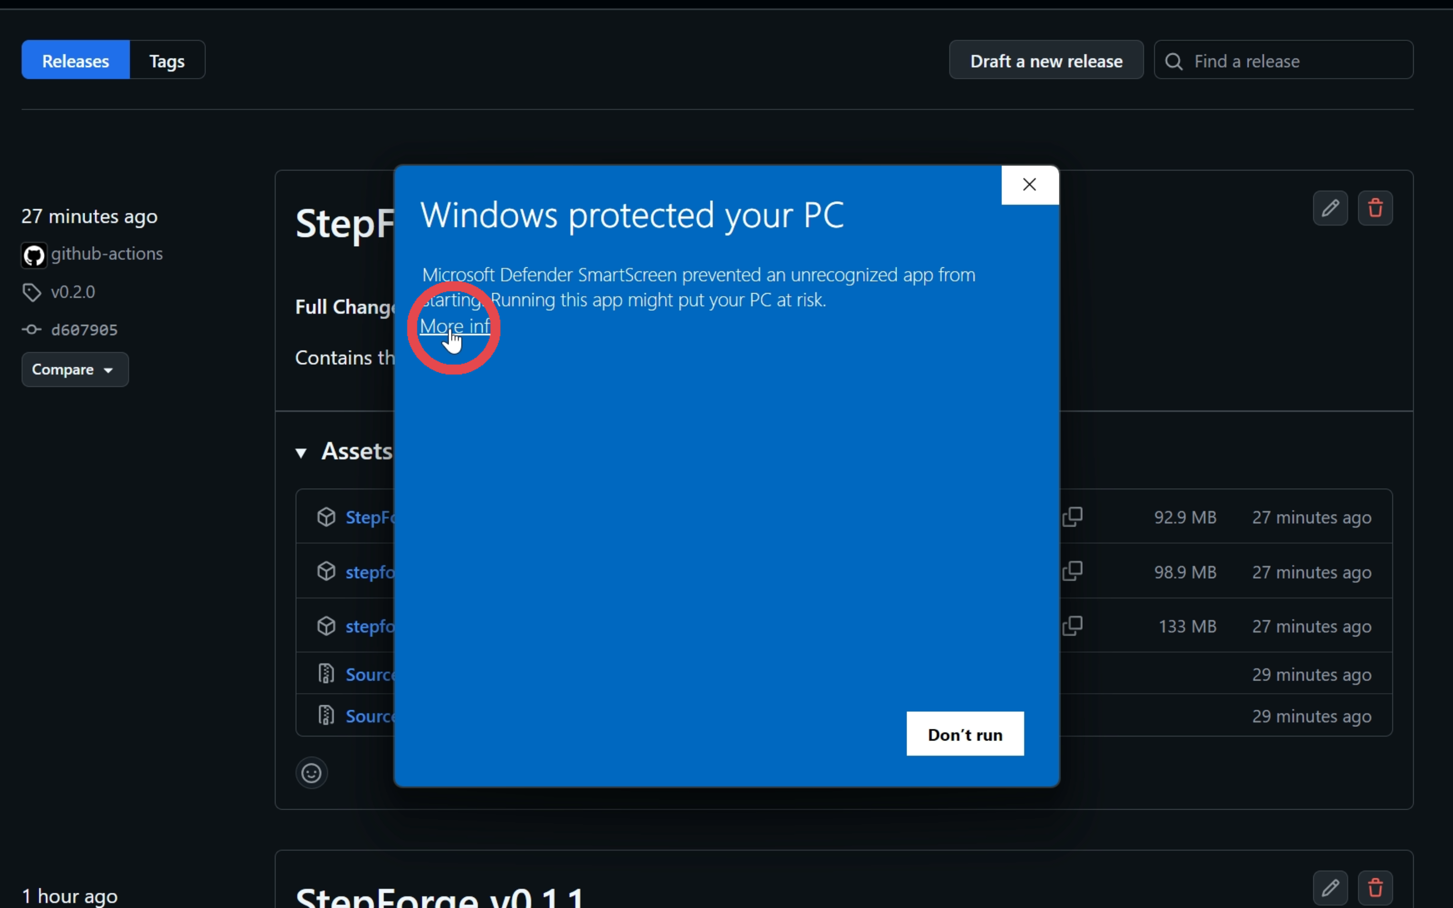Open commit d607905
Viewport: 1453px width, 908px height.
point(85,330)
